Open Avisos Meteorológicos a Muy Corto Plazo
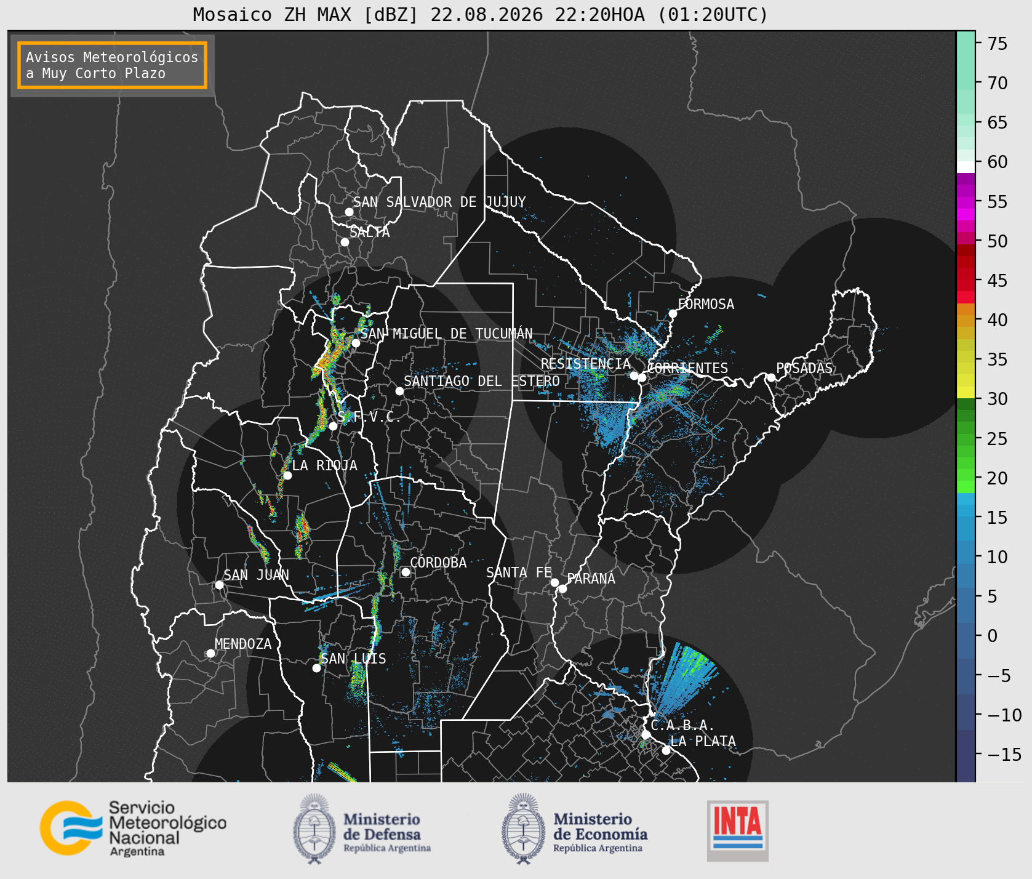This screenshot has height=879, width=1032. (x=112, y=65)
